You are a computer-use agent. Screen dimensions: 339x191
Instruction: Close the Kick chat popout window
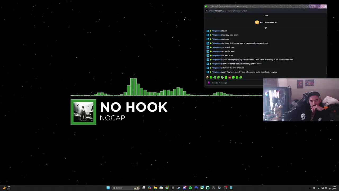click(x=324, y=6)
